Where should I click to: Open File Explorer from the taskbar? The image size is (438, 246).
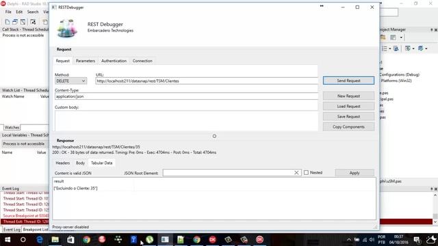(55, 240)
